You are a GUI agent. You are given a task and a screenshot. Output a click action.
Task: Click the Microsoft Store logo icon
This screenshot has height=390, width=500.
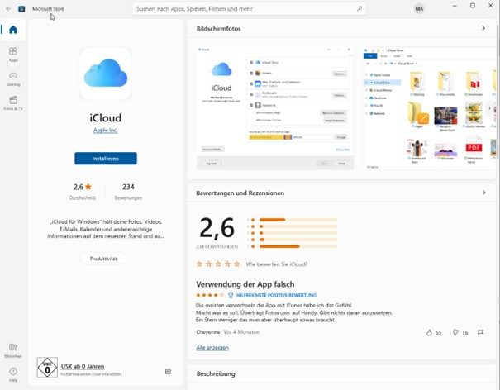[x=21, y=9]
